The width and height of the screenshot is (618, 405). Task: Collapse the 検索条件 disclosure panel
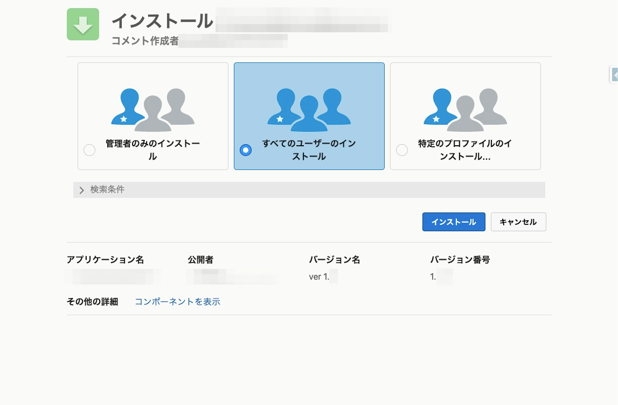(x=107, y=190)
